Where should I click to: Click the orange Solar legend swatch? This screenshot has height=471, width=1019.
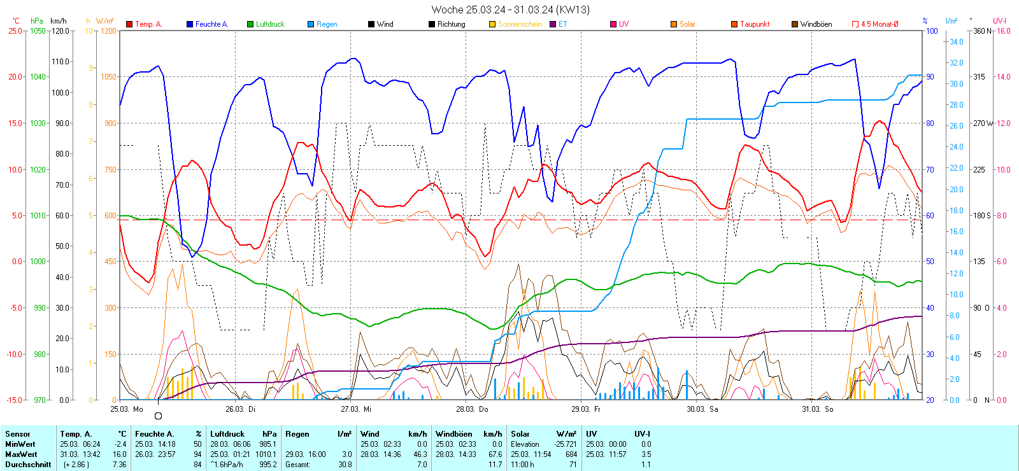674,24
